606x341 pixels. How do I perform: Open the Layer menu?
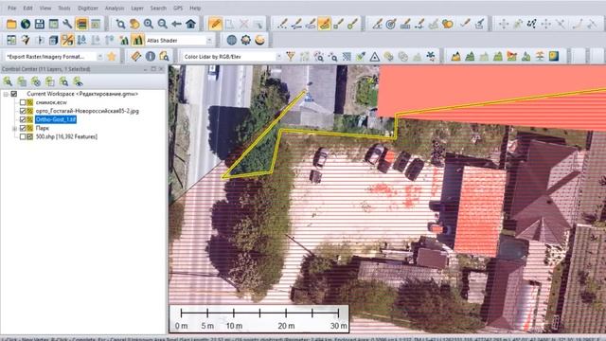[x=137, y=8]
